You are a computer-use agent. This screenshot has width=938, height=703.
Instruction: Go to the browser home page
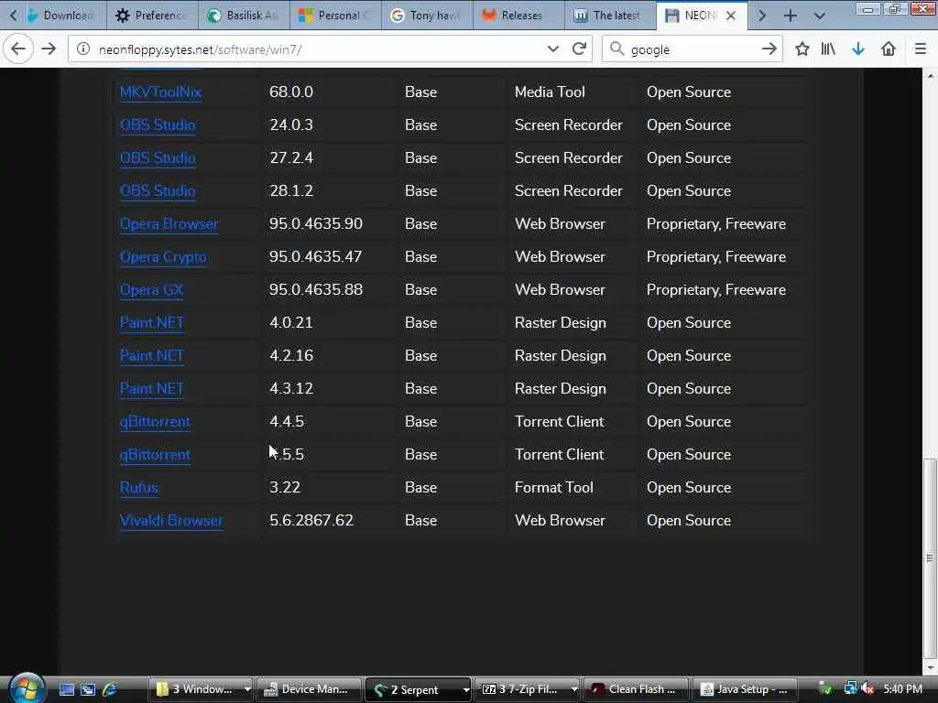coord(889,49)
